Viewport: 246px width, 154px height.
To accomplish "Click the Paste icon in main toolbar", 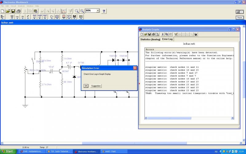I will [36, 11].
